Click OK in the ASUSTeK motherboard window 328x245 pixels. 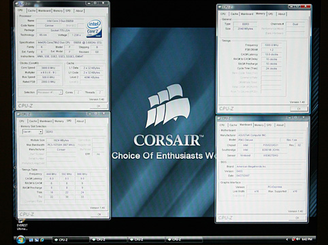pos(297,218)
